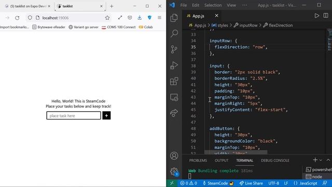Switch to the DEBUG CONSOLE tab
The width and height of the screenshot is (332, 187).
point(275,161)
